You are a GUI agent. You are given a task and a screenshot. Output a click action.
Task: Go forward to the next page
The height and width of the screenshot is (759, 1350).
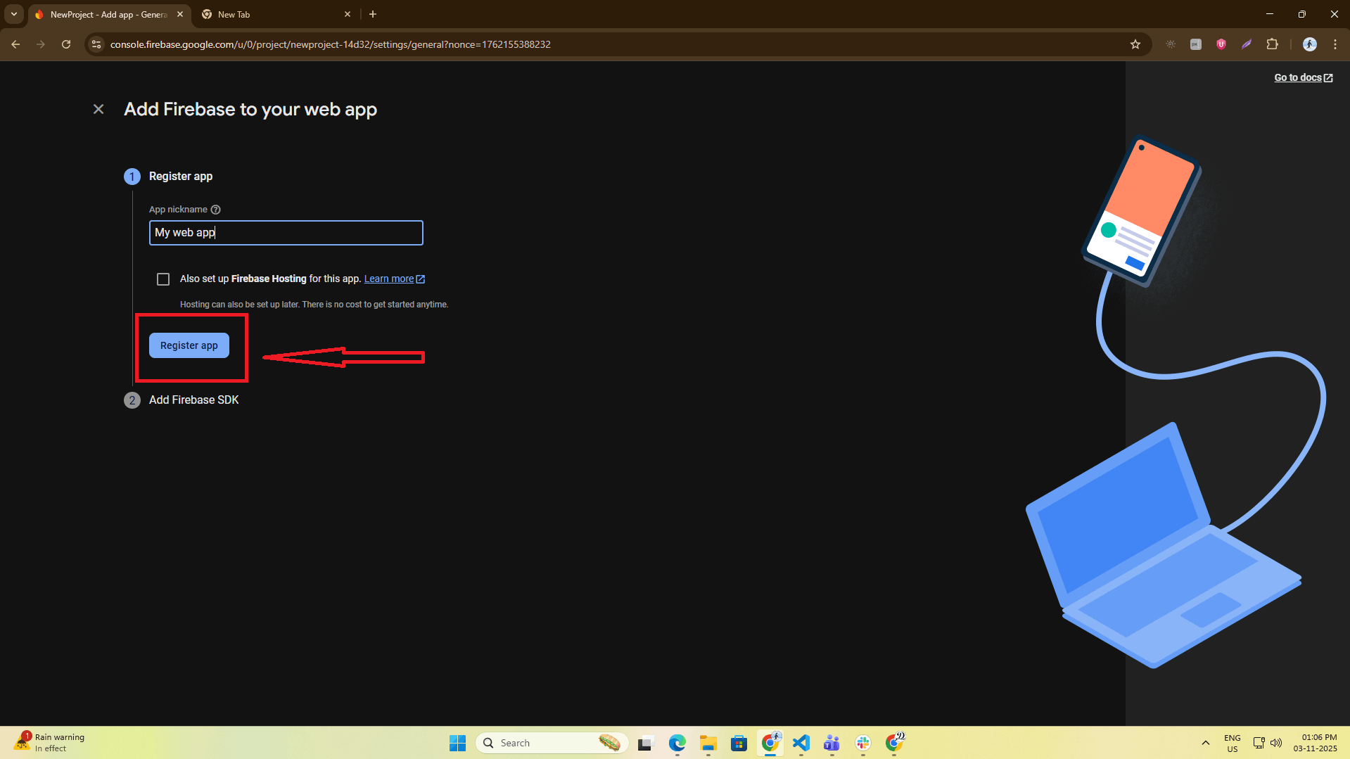[41, 44]
